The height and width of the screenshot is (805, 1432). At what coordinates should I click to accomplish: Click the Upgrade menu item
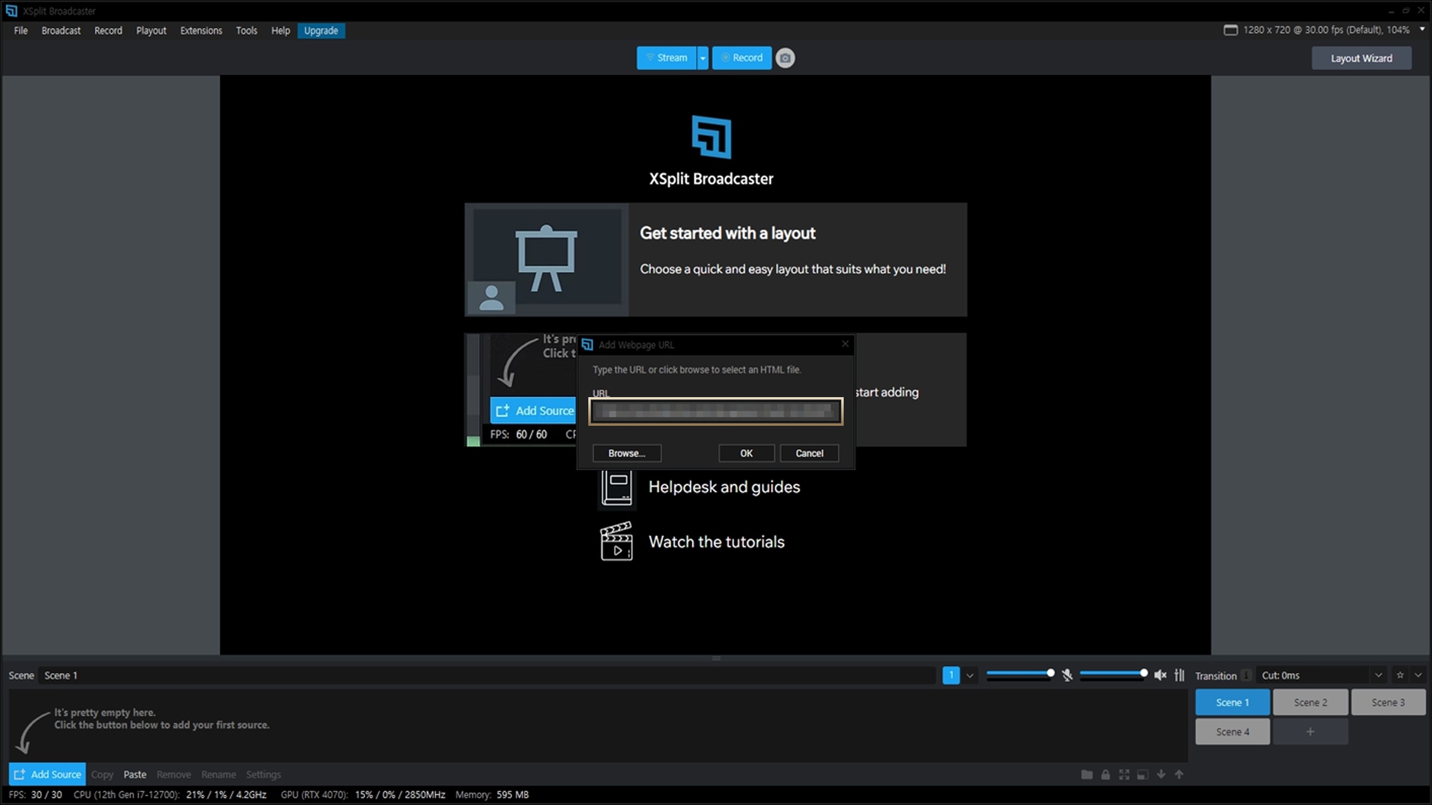[x=321, y=30]
